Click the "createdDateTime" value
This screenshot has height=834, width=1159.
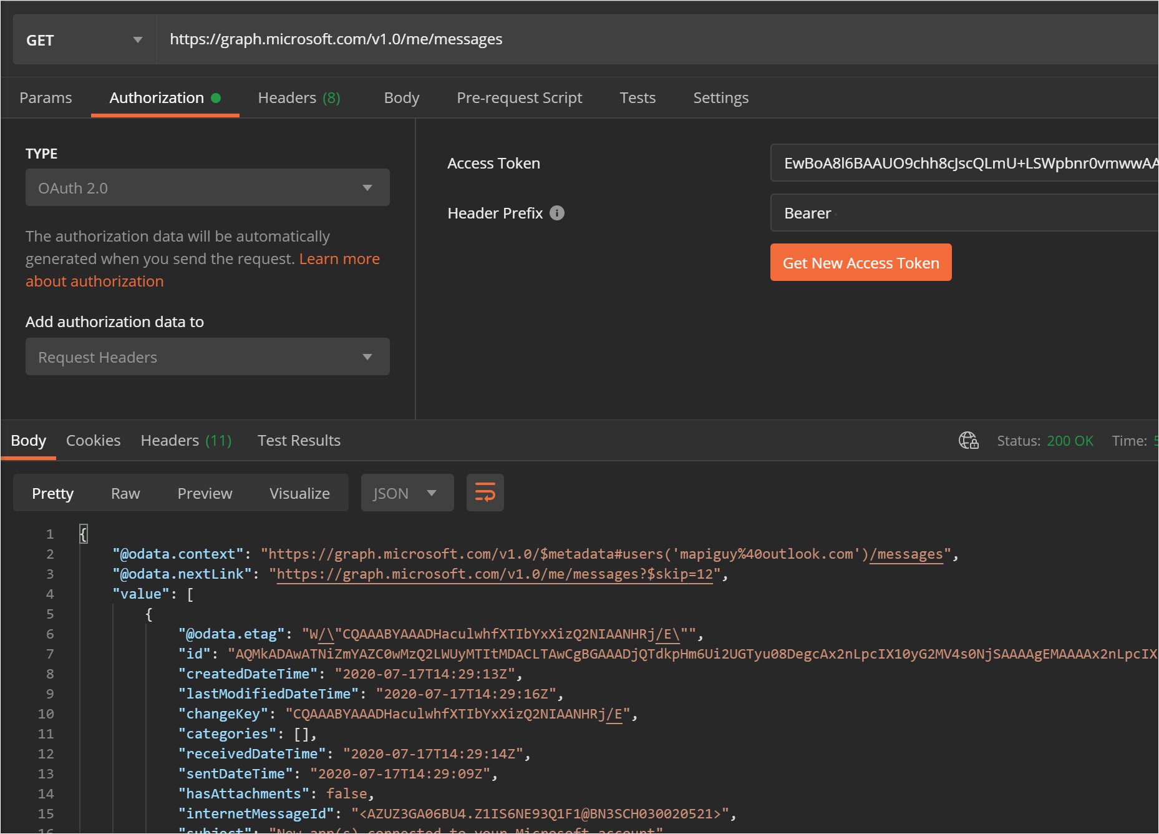point(425,674)
